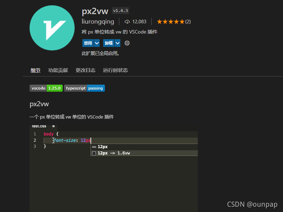
Task: Click the 卸载 button to uninstall
Action: 109,43
